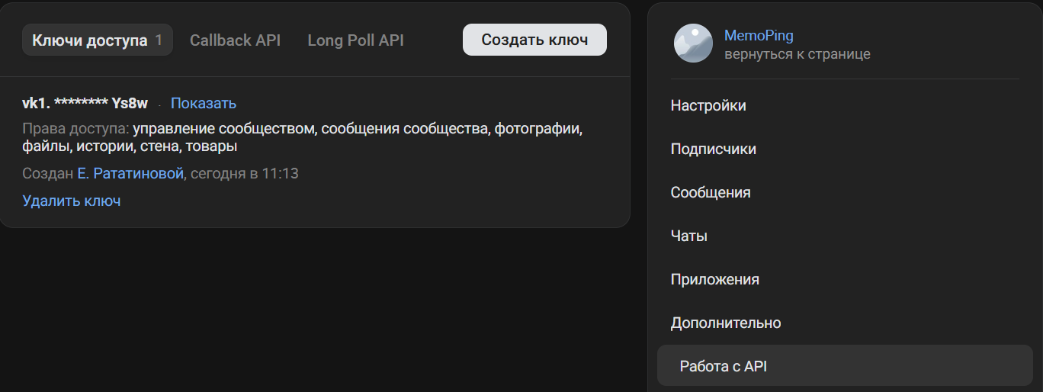Image resolution: width=1043 pixels, height=392 pixels.
Task: Click 'Удалить ключ' to delete the key
Action: (x=72, y=201)
